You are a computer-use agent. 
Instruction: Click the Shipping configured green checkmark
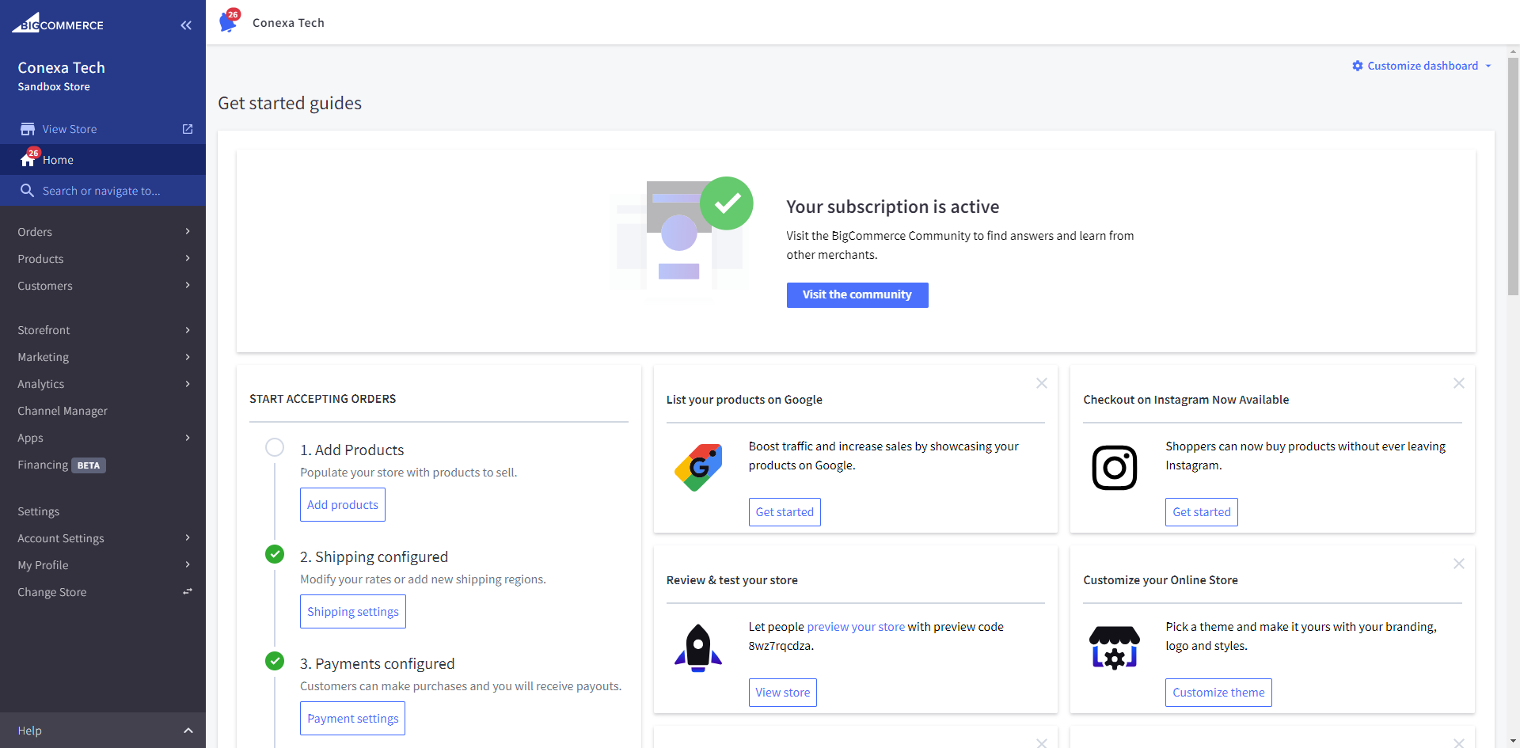[275, 554]
